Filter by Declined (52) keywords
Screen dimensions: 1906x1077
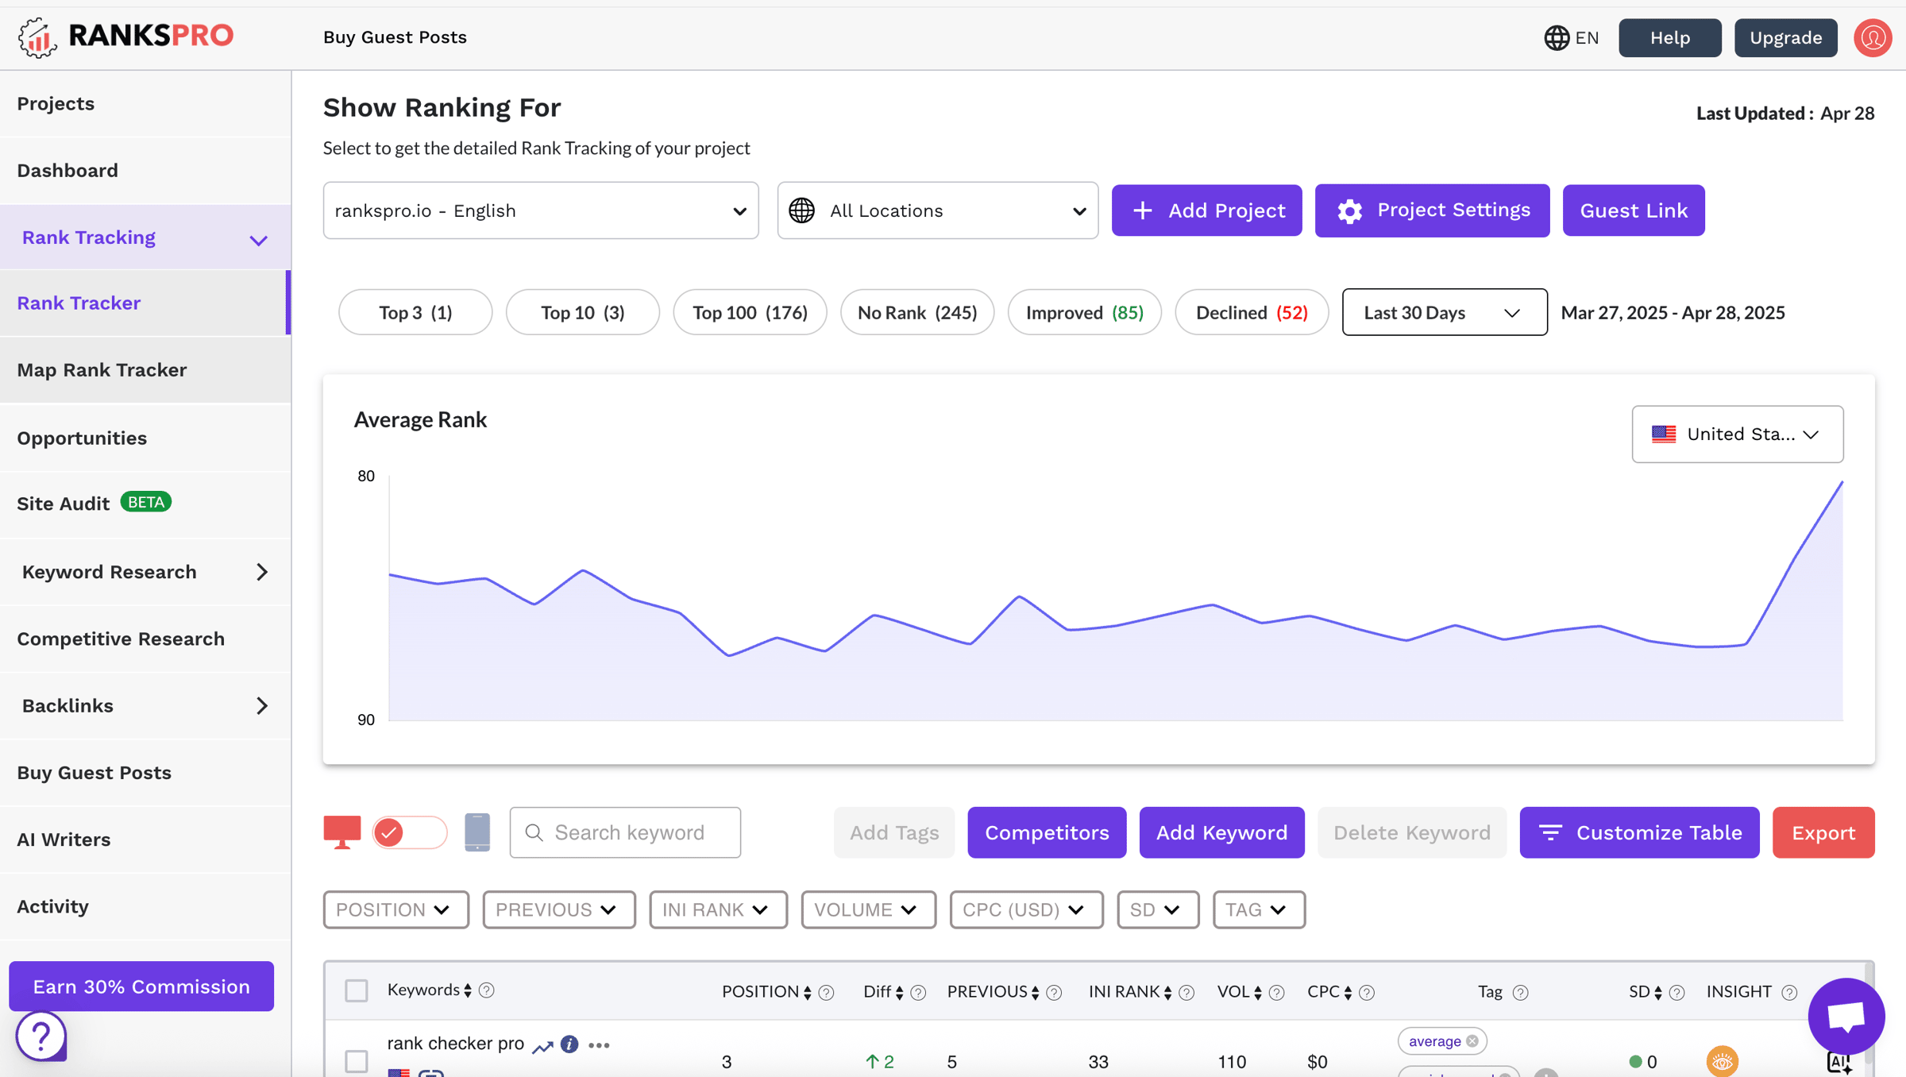1252,312
